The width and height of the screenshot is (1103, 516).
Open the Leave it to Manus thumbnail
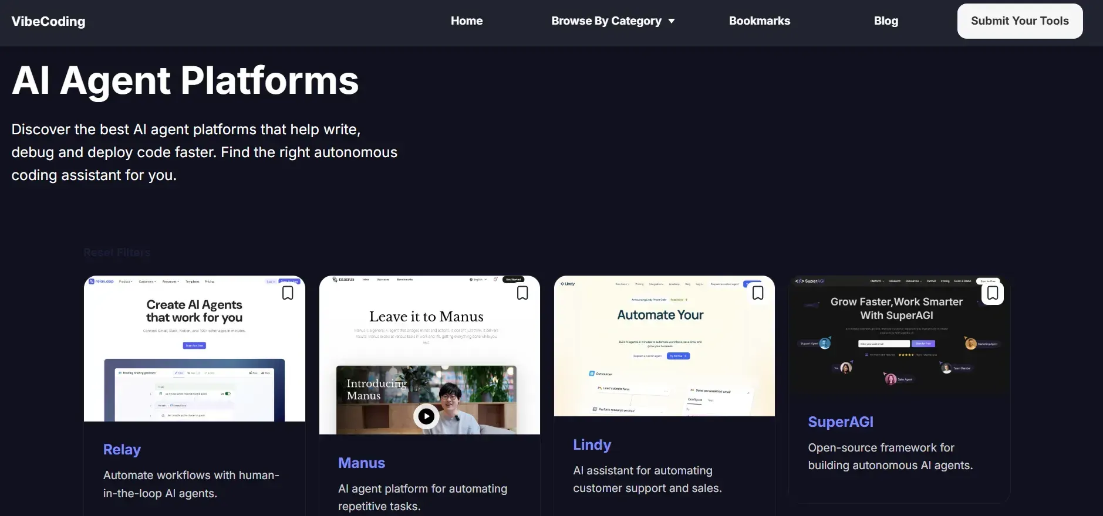pos(429,355)
